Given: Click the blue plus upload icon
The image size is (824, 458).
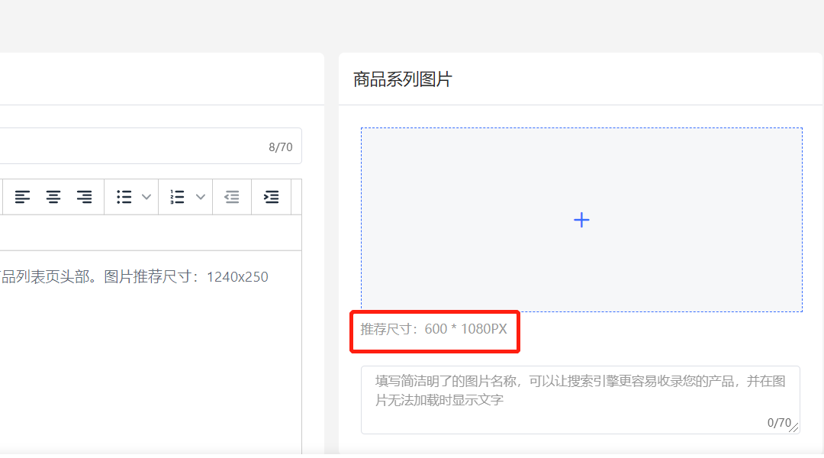Looking at the screenshot, I should pyautogui.click(x=581, y=220).
